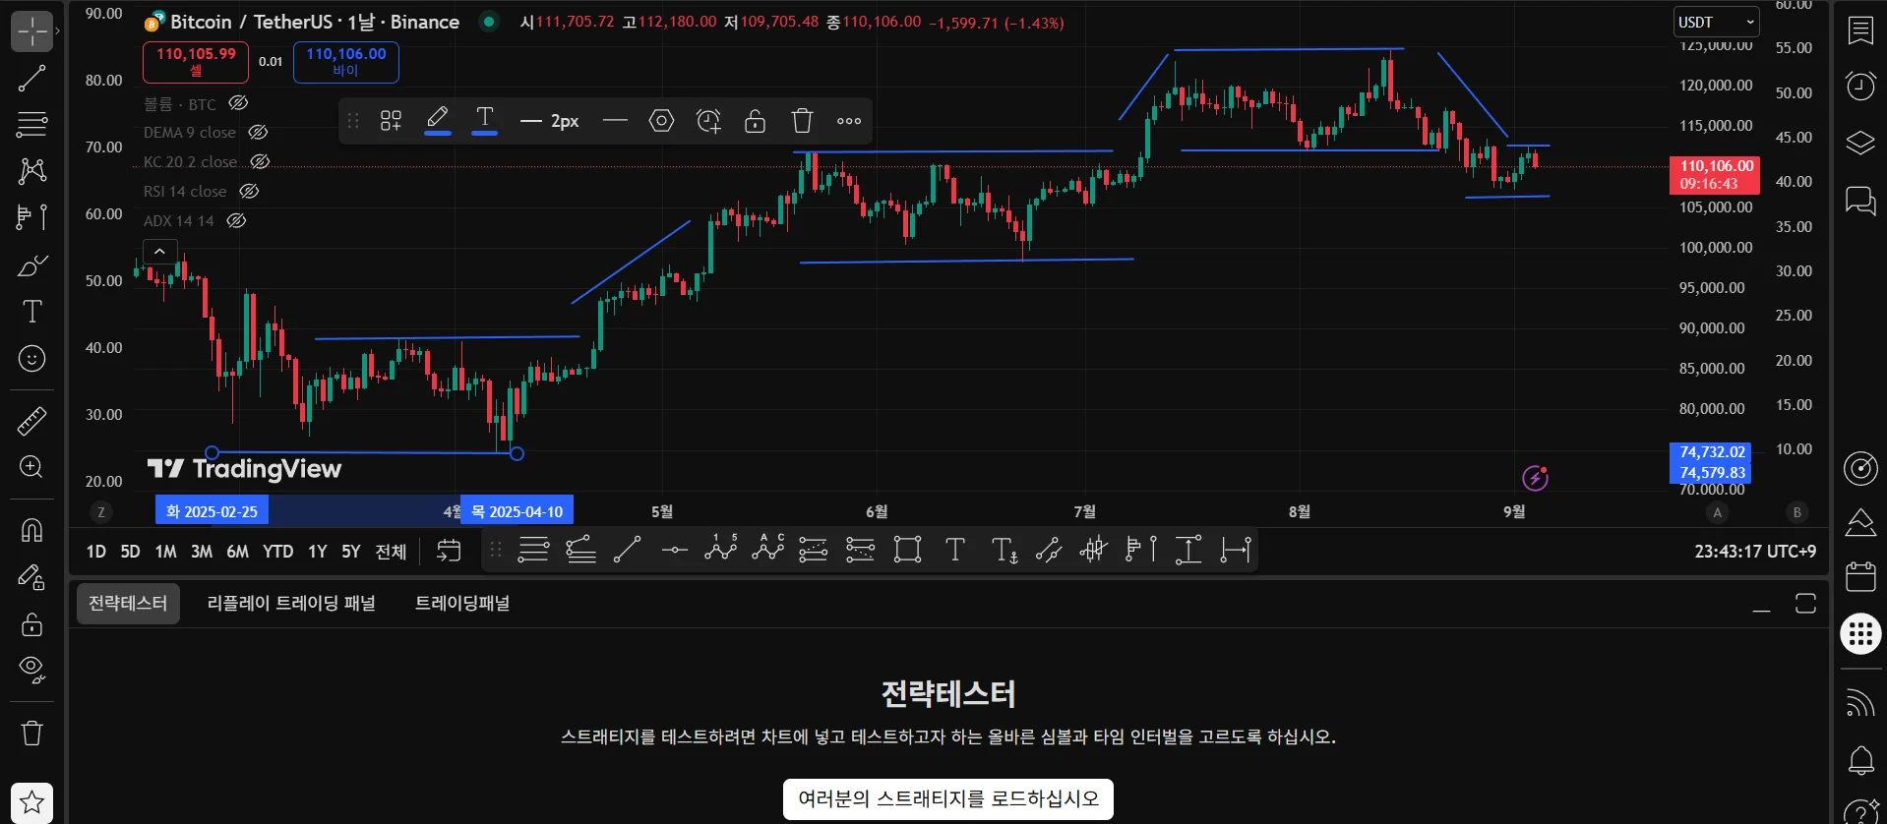This screenshot has height=824, width=1887.
Task: Collapse the indicator legend with the chevron
Action: click(159, 252)
